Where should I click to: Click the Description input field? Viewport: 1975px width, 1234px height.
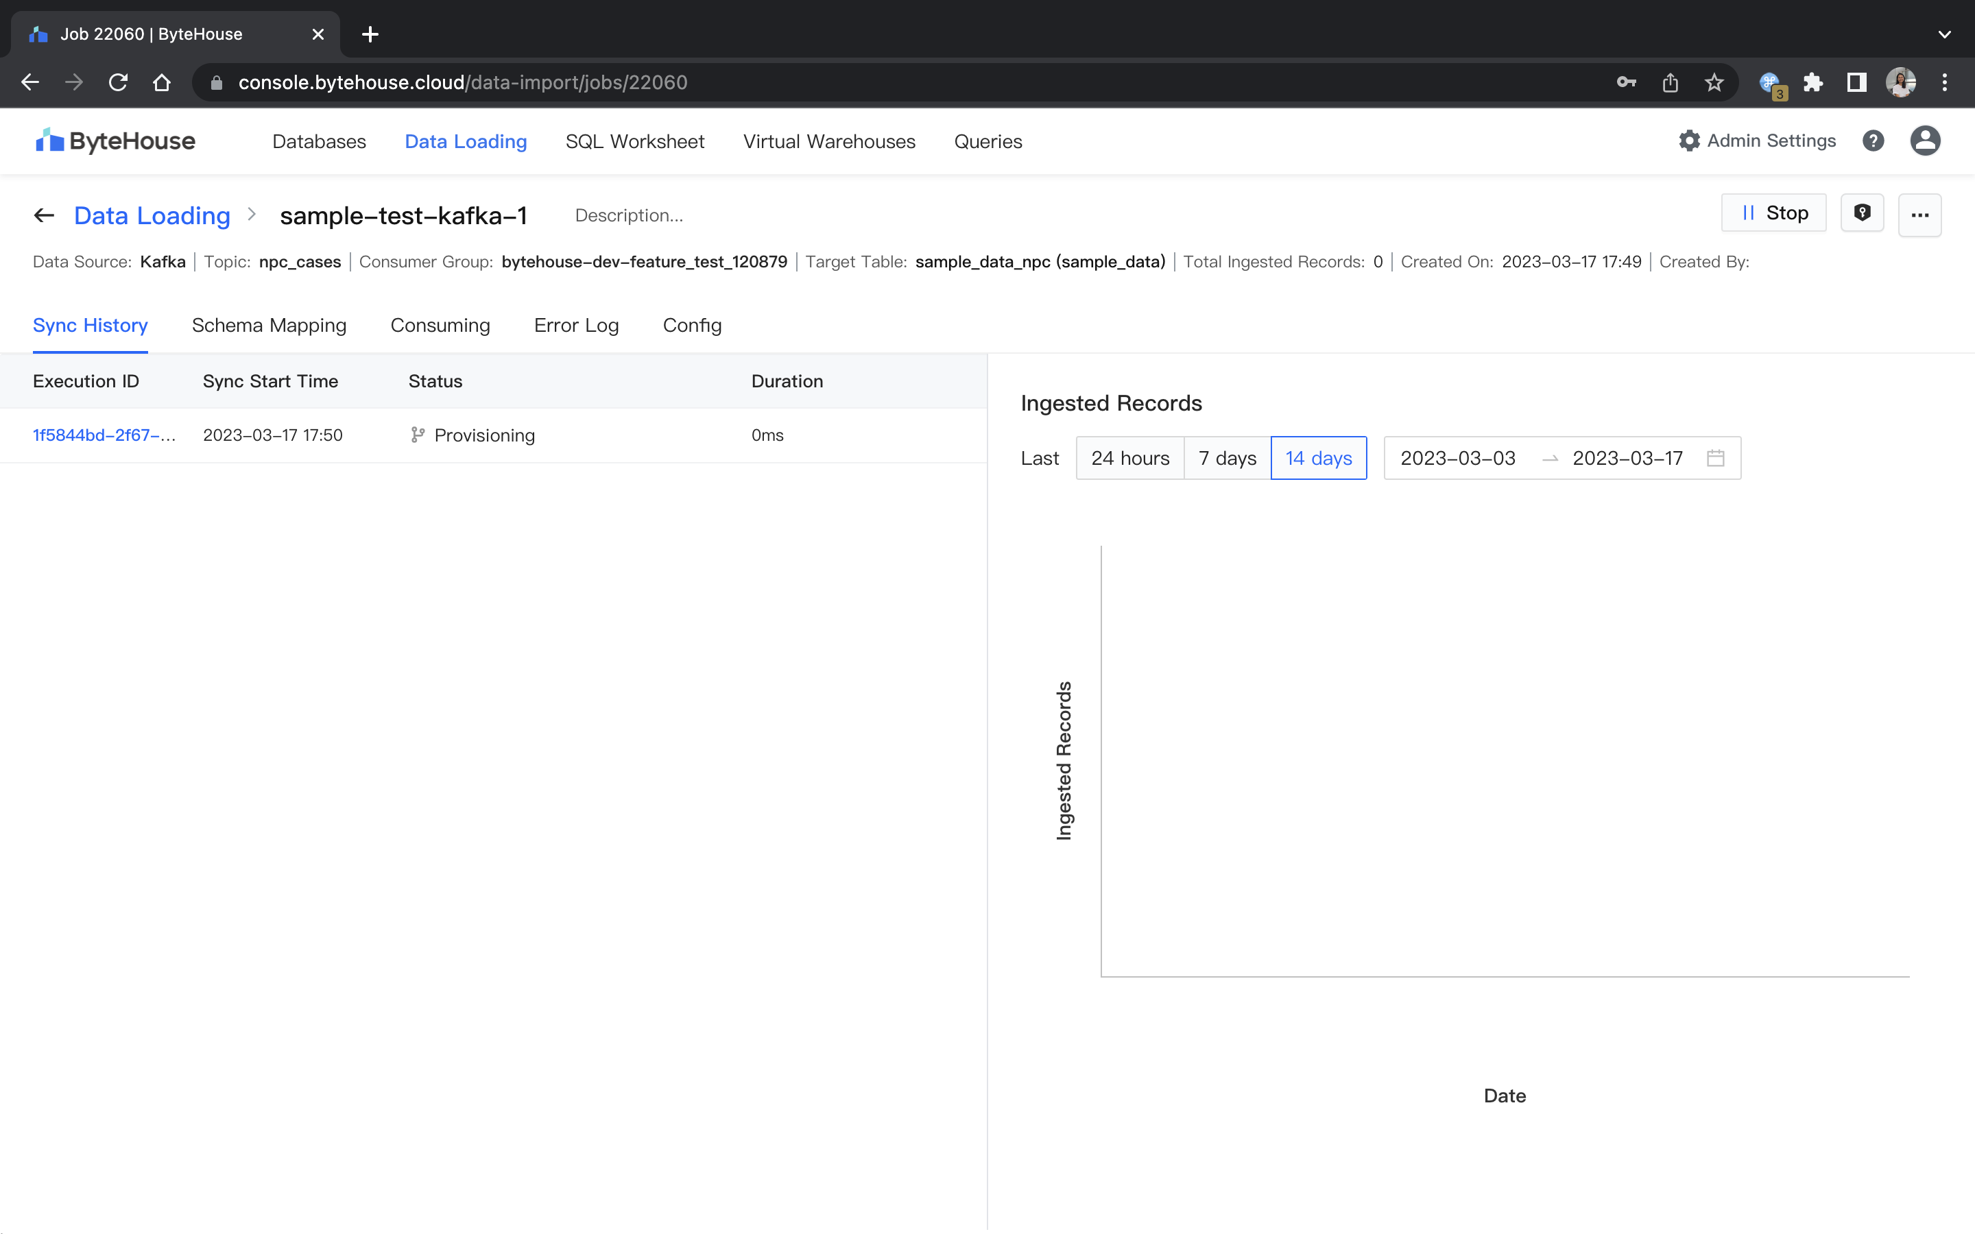(x=628, y=215)
